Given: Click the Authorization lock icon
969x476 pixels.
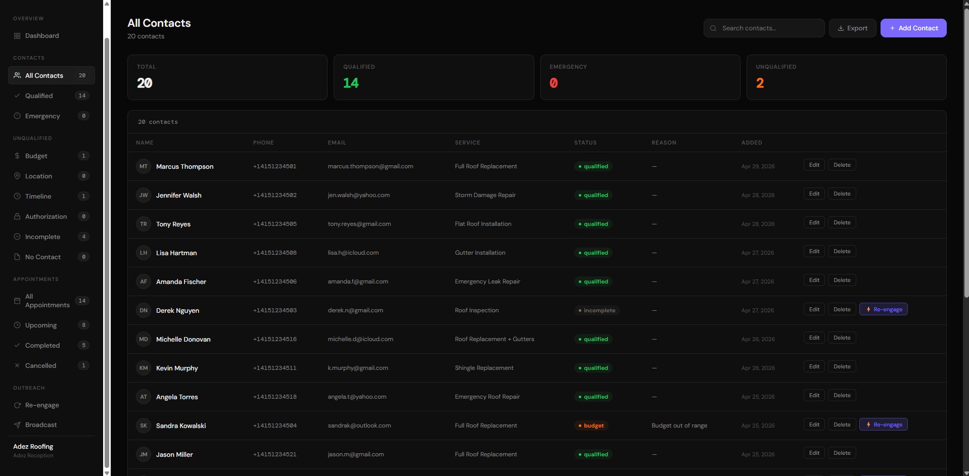Looking at the screenshot, I should click(17, 217).
